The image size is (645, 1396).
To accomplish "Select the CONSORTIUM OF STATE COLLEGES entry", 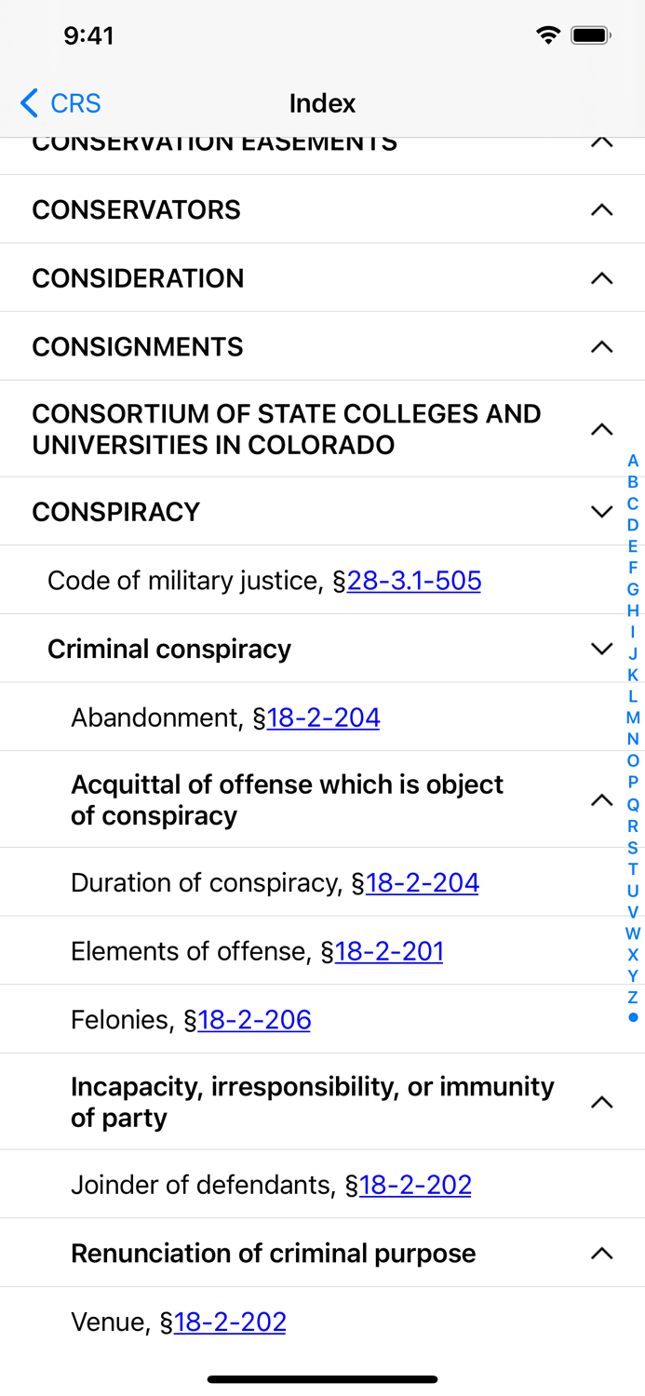I will click(x=279, y=428).
